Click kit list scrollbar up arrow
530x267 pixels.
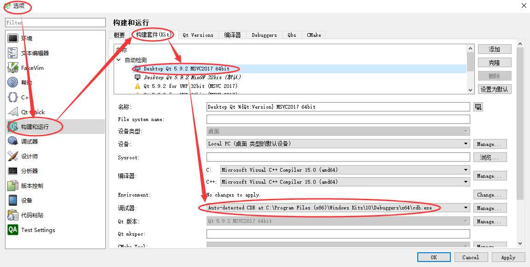pos(471,48)
